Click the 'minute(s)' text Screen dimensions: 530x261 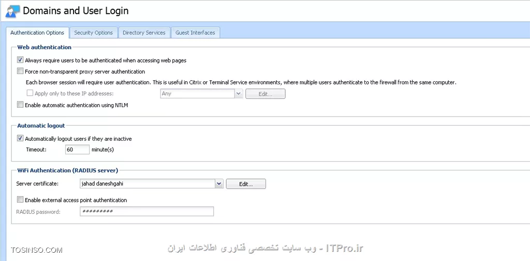(103, 150)
